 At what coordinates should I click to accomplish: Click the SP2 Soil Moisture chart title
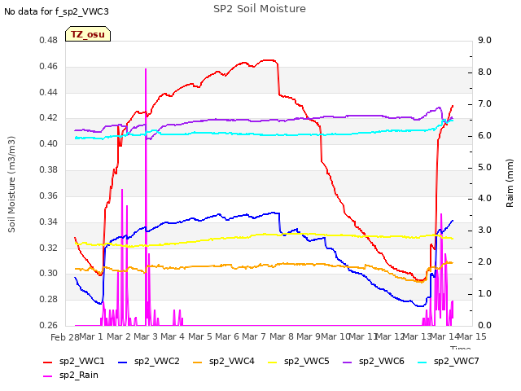pyautogui.click(x=260, y=9)
